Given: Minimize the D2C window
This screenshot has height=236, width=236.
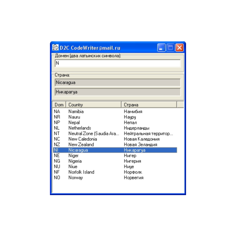Looking at the screenshot, I should point(161,48).
